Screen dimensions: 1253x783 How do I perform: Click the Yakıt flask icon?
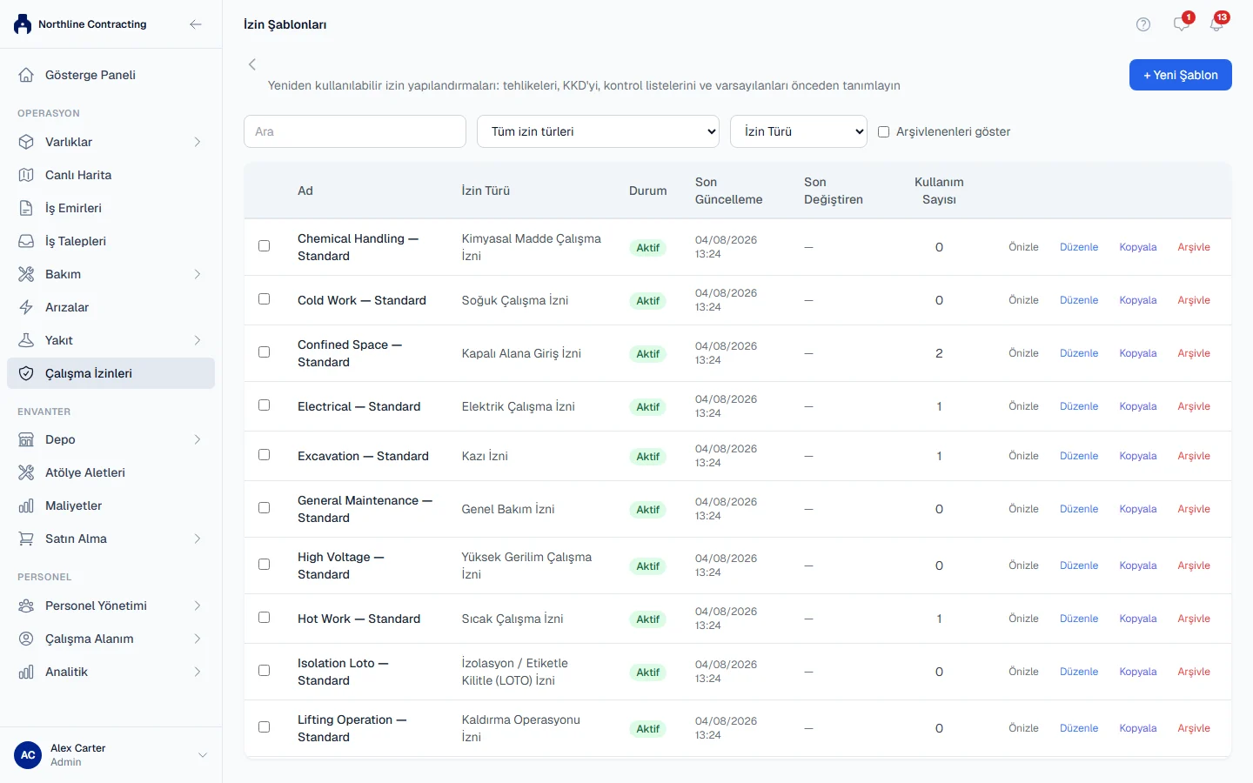[26, 340]
